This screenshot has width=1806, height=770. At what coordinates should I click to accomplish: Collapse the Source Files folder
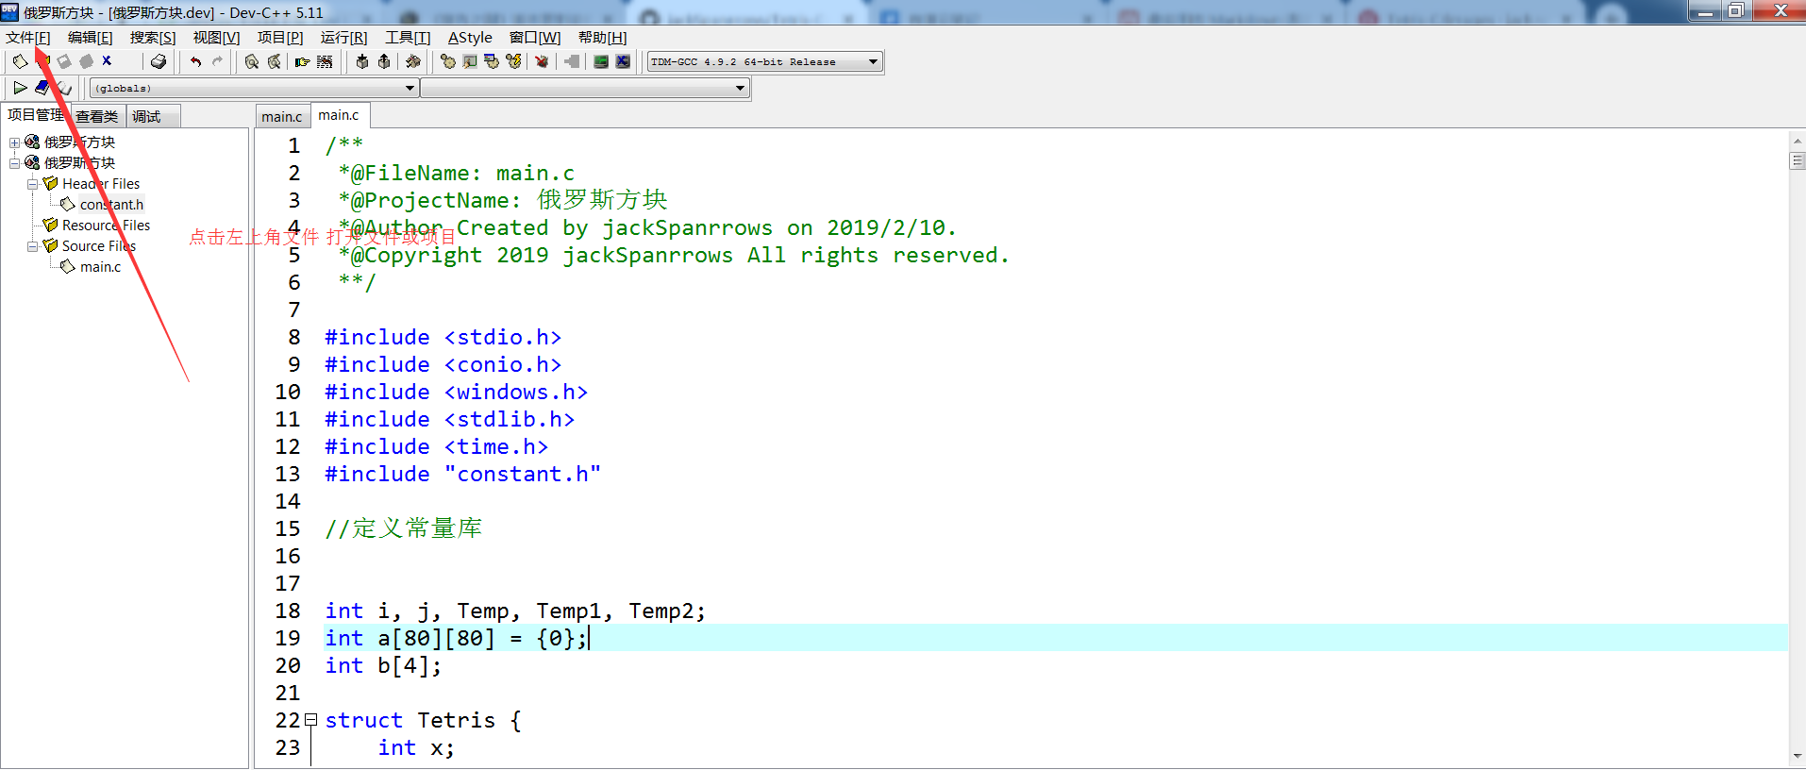point(32,246)
